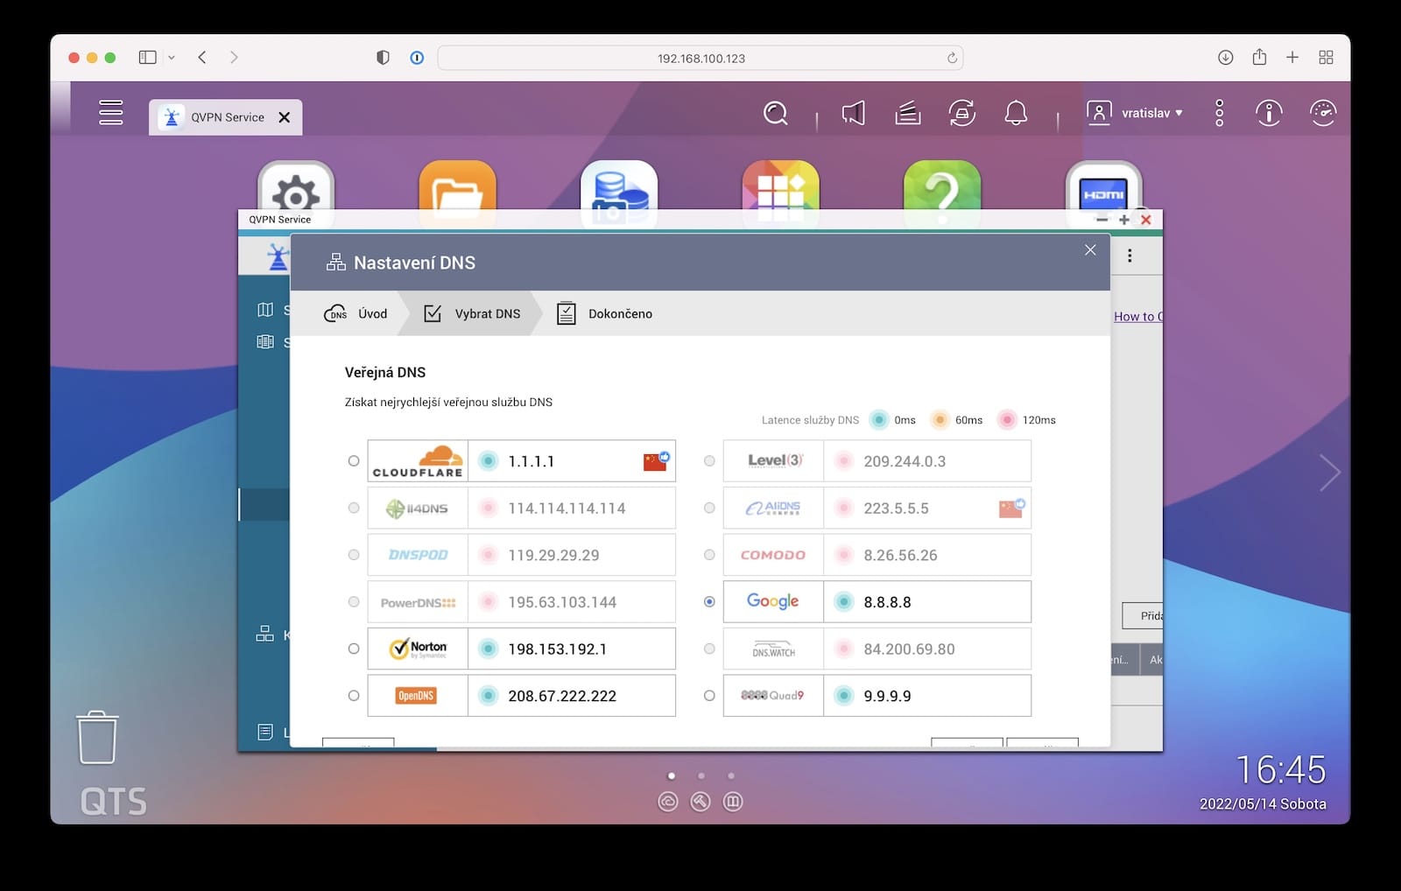This screenshot has width=1401, height=891.
Task: Go back in Safari
Action: point(202,58)
